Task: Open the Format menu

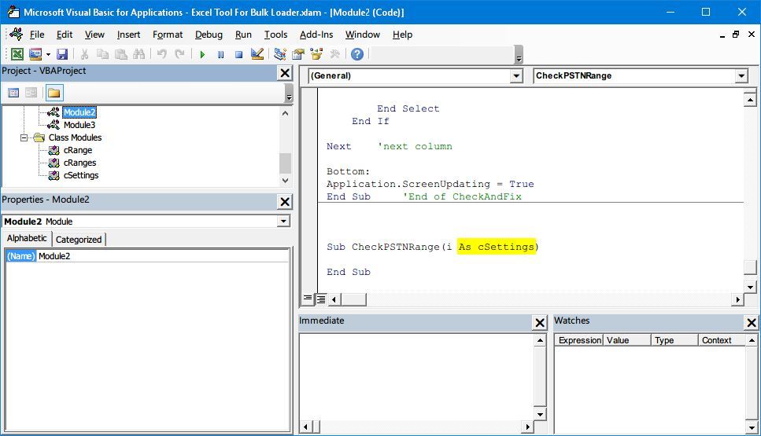Action: [x=168, y=35]
